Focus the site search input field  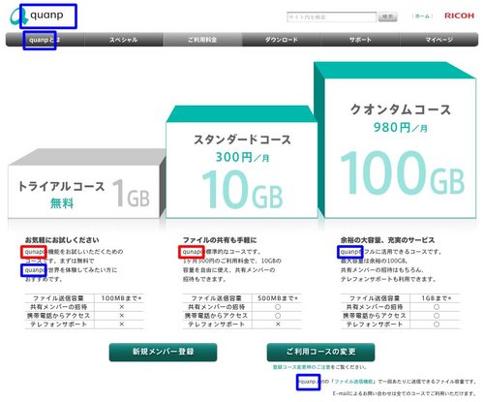click(331, 16)
